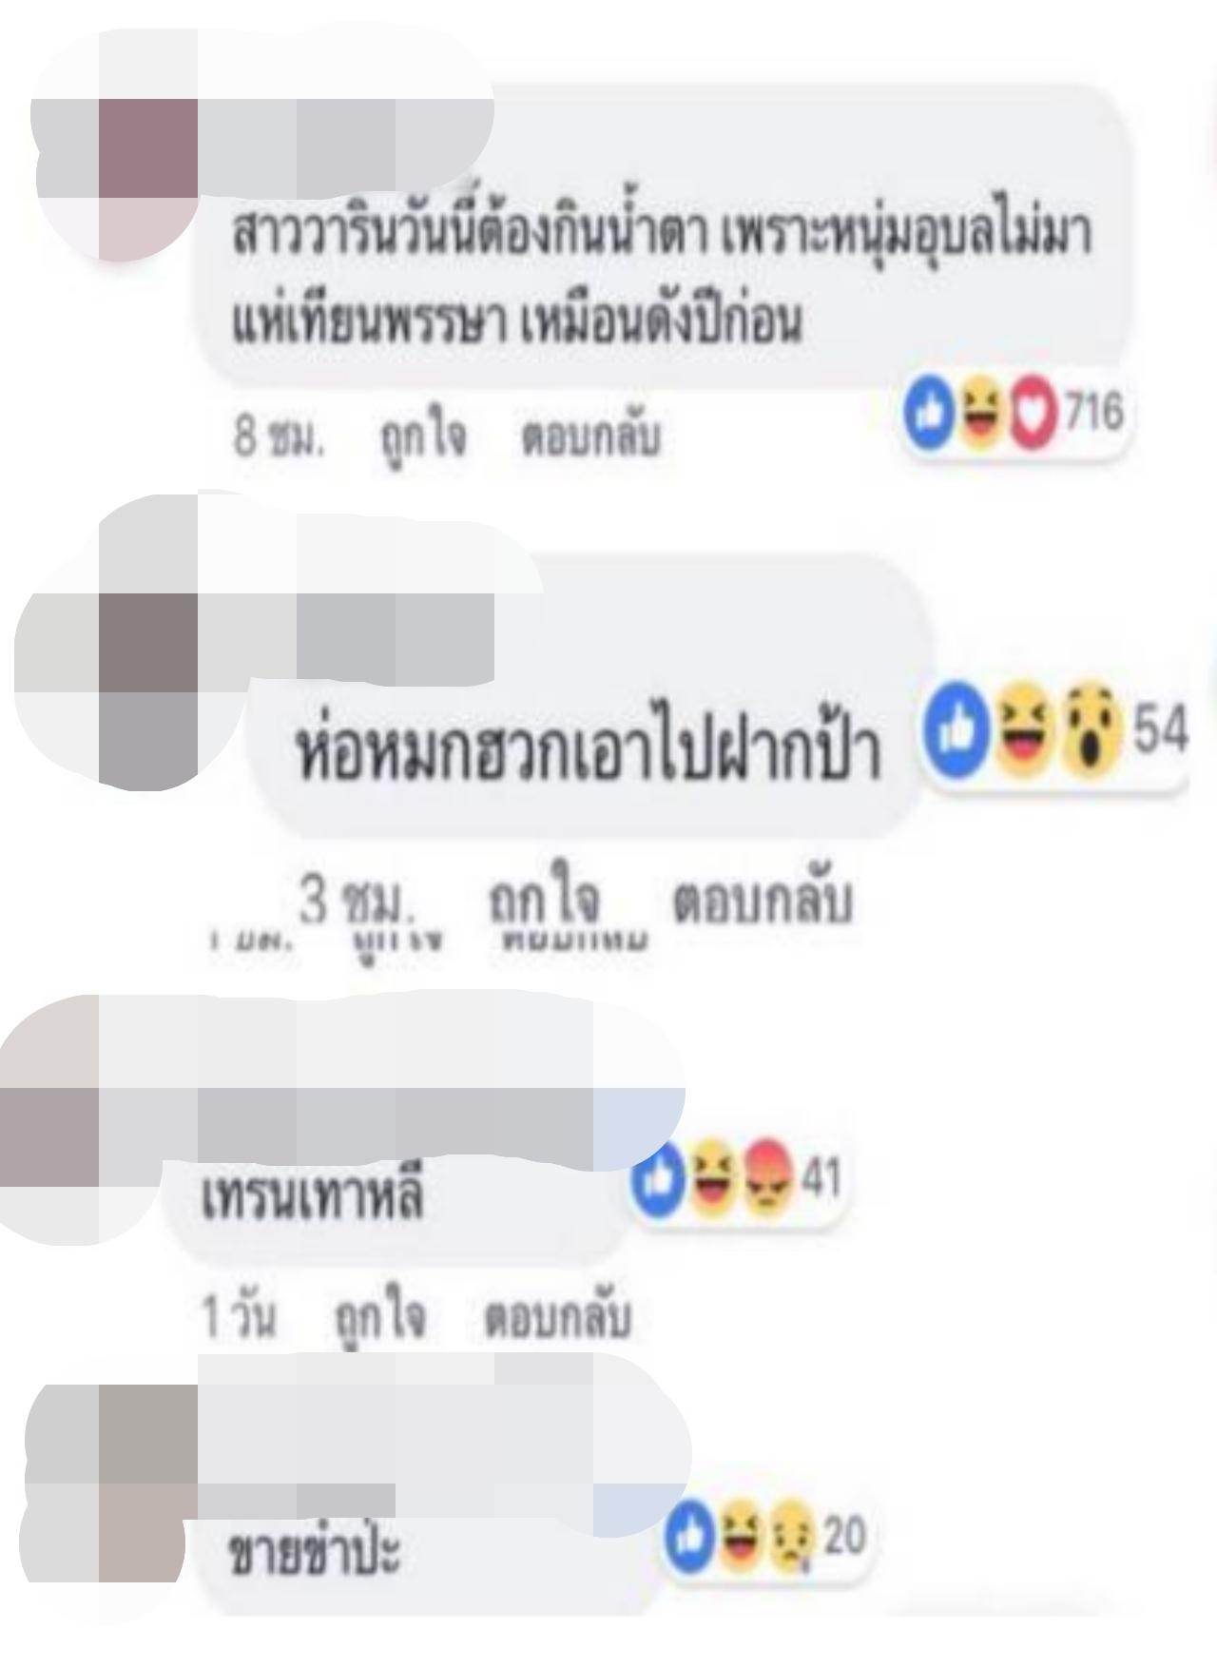Click ตอบกลับ under the 8 ชม. comment

[589, 438]
